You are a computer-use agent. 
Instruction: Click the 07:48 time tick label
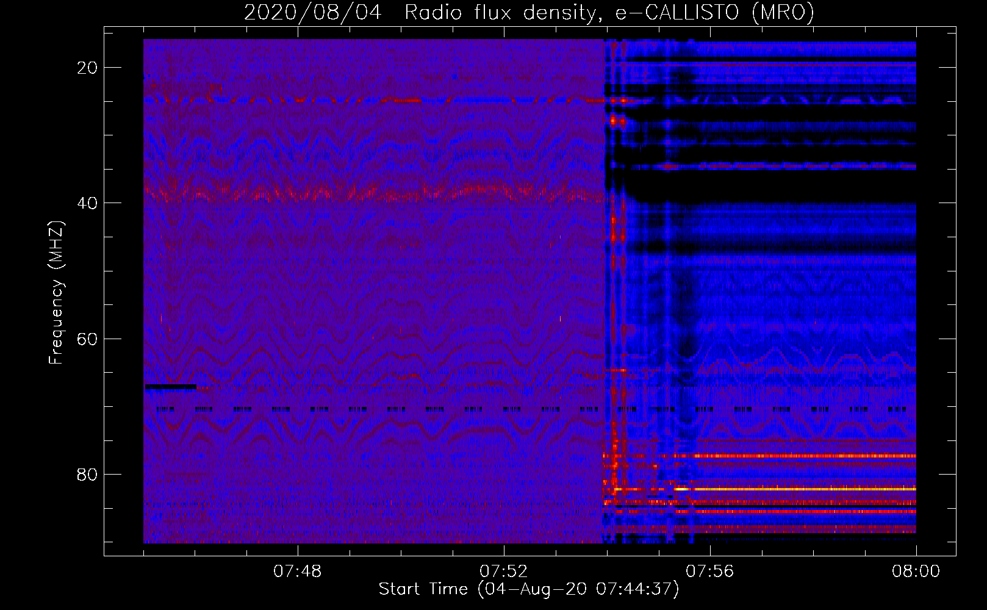click(298, 572)
